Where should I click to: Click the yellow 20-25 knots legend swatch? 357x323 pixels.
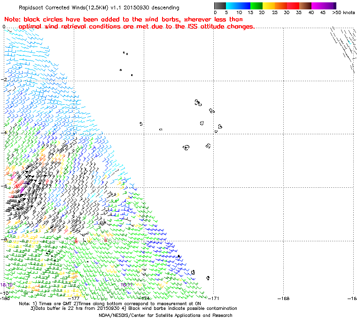[x=269, y=6]
